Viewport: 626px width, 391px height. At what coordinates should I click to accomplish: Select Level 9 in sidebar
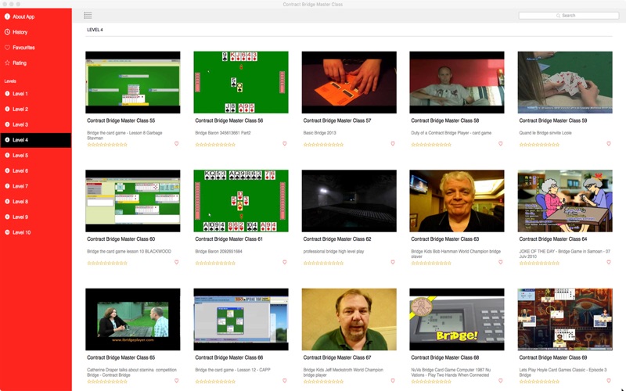[36, 217]
